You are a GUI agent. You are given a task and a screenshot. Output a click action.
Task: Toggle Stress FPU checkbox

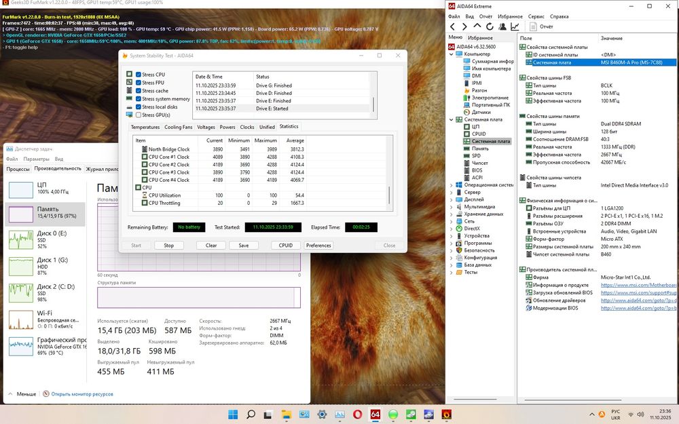point(139,83)
